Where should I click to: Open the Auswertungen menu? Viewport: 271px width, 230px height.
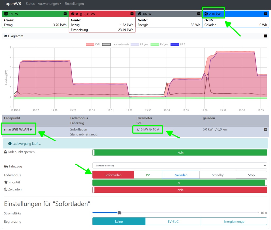49,4
